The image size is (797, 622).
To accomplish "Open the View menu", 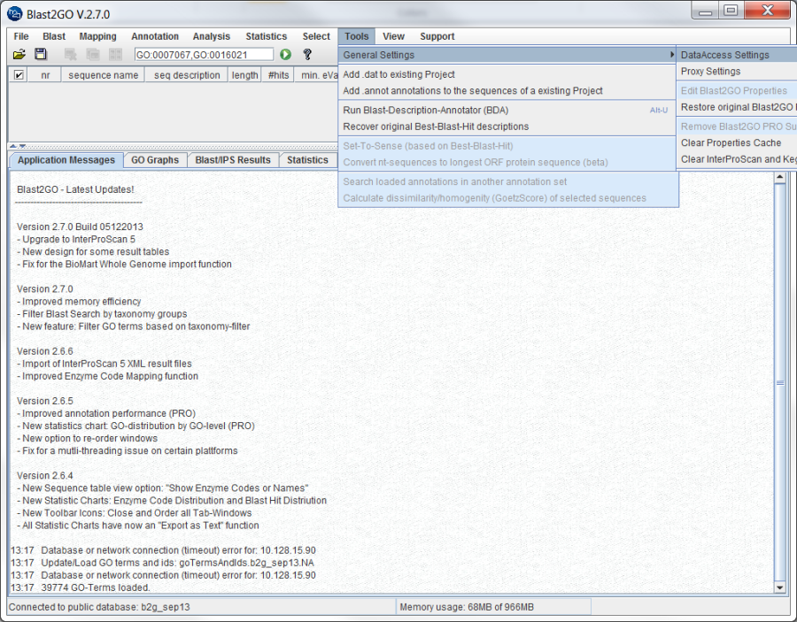I will click(393, 36).
